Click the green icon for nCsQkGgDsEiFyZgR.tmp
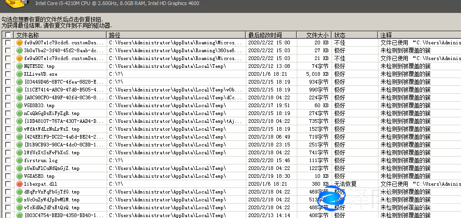 tap(19, 113)
